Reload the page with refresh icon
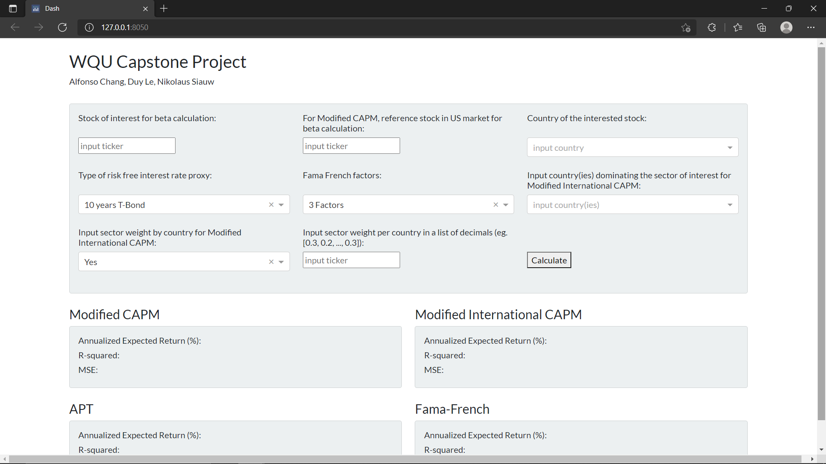 pyautogui.click(x=62, y=27)
